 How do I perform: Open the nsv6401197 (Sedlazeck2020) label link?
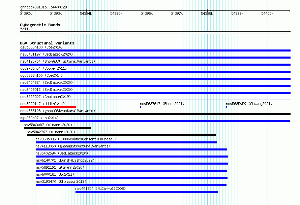click(x=47, y=54)
